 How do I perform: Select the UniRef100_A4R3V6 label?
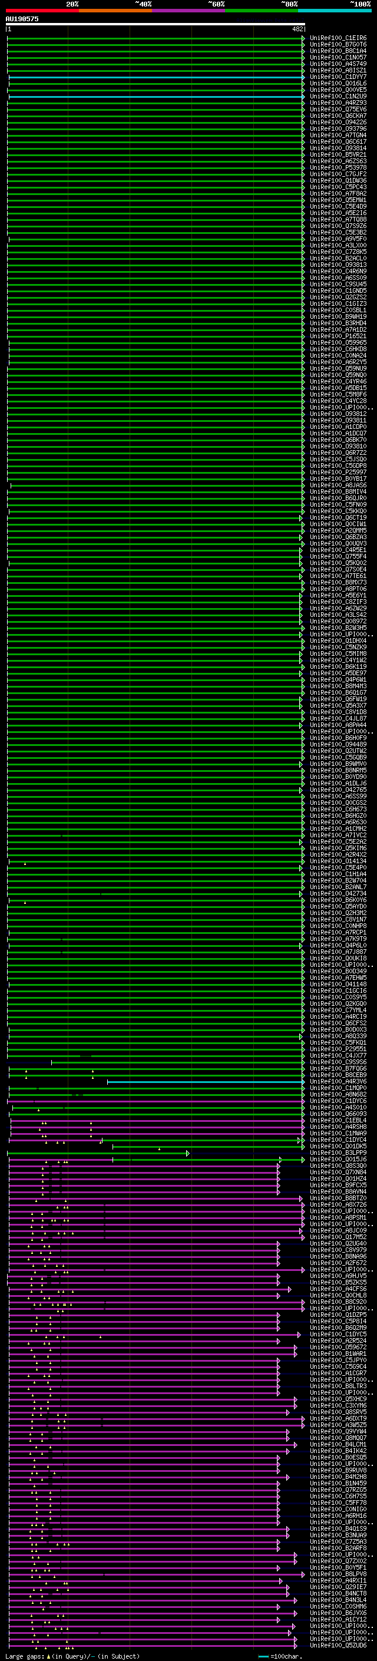coord(338,1081)
